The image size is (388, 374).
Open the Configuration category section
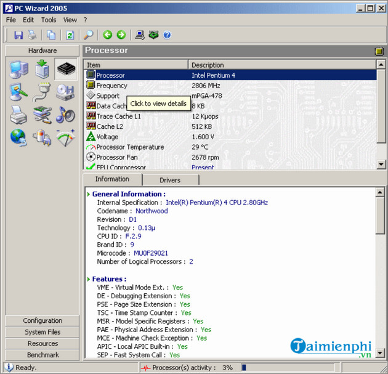(42, 321)
